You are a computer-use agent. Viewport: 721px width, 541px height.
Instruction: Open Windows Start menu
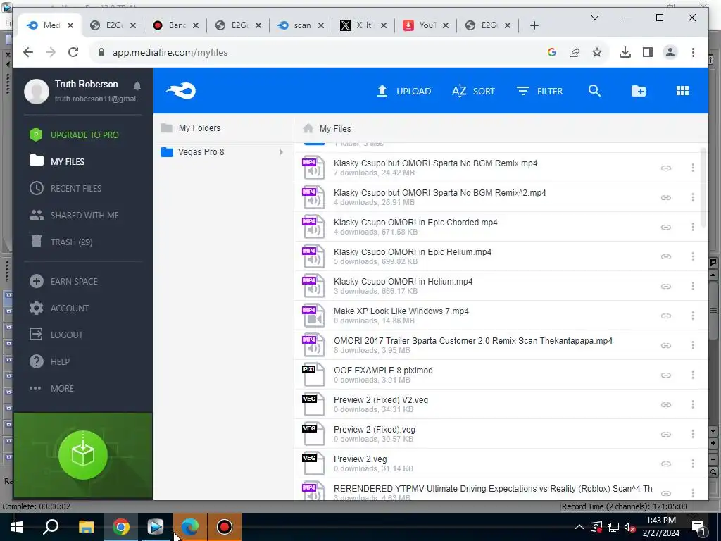17,527
